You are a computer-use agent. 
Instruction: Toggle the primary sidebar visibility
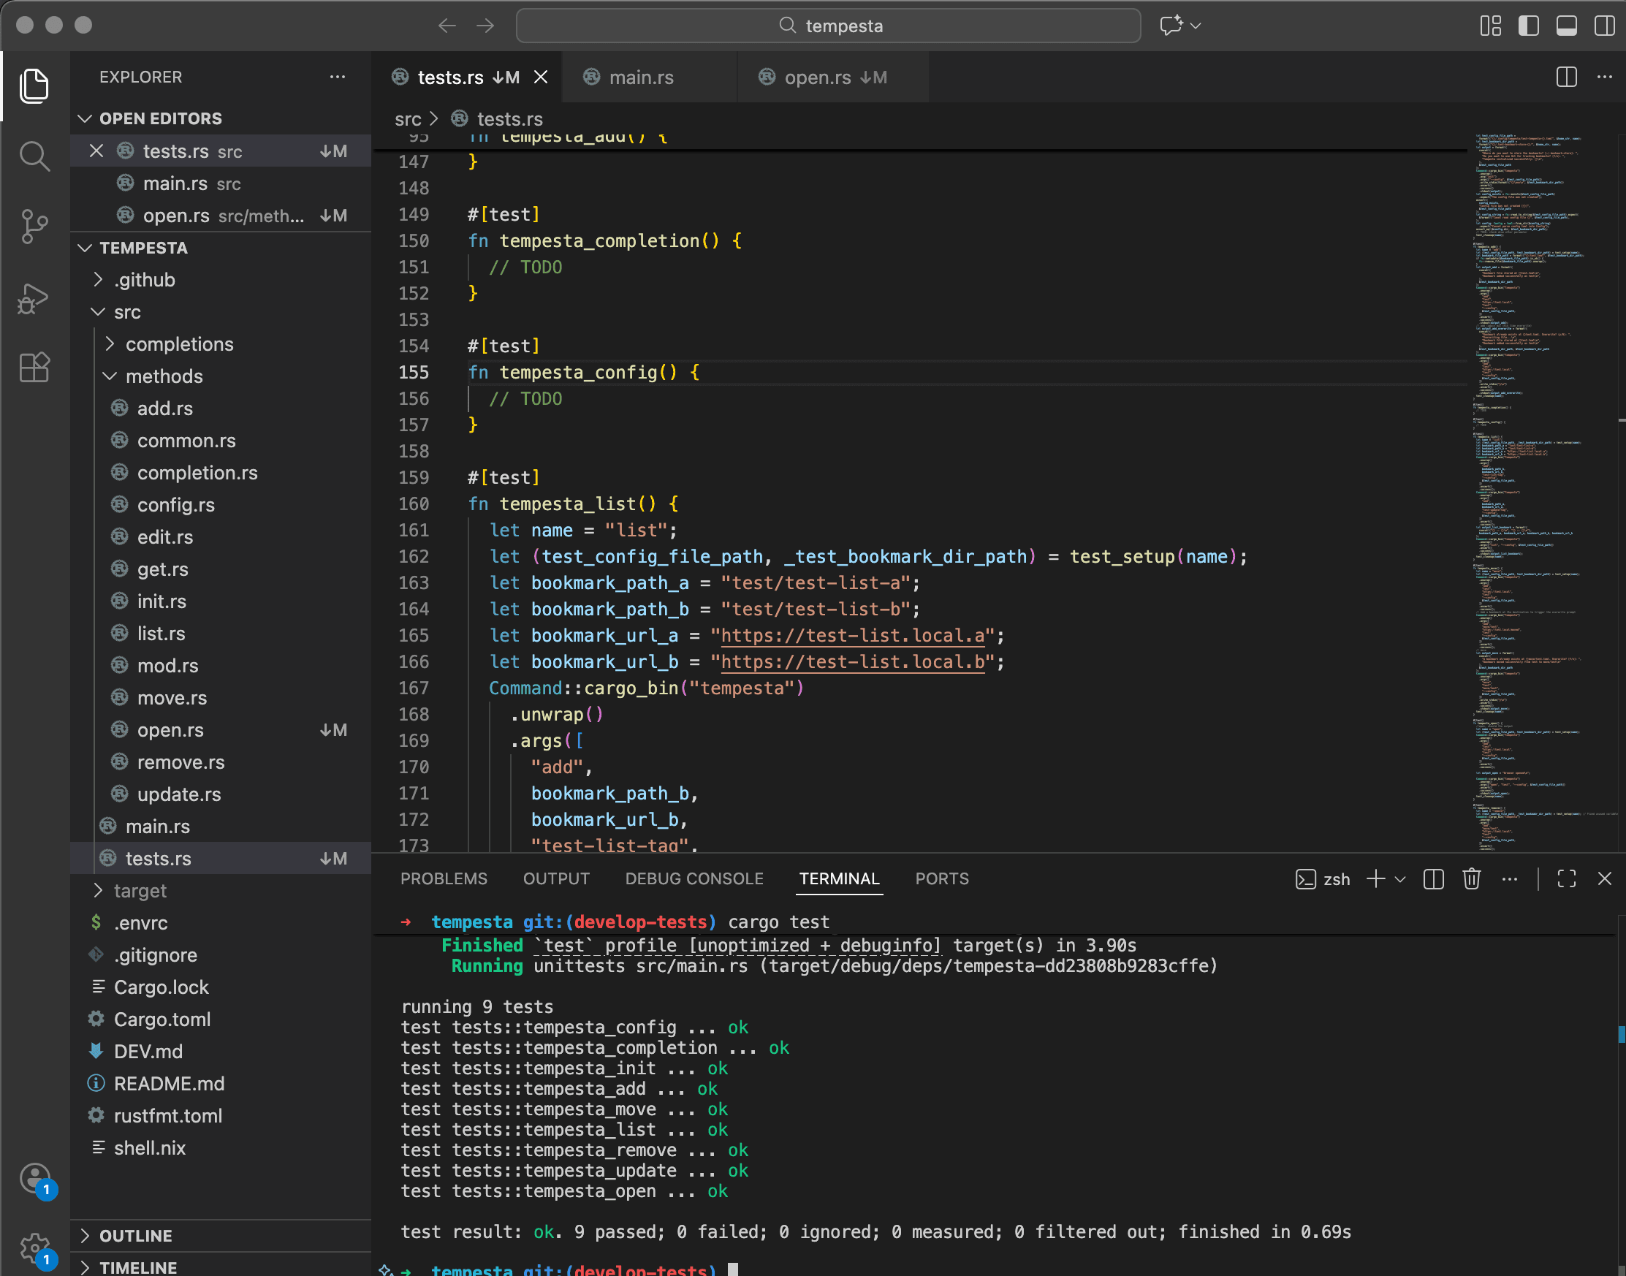coord(1528,26)
